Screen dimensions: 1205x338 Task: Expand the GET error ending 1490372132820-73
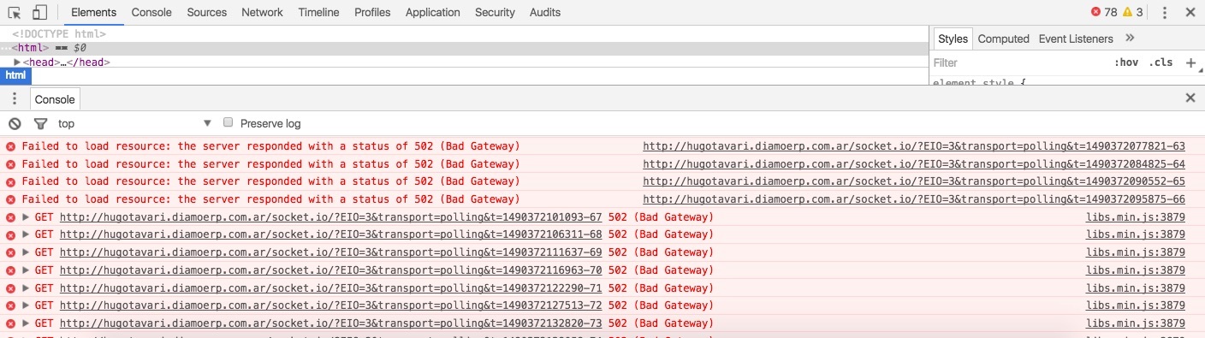click(x=26, y=323)
